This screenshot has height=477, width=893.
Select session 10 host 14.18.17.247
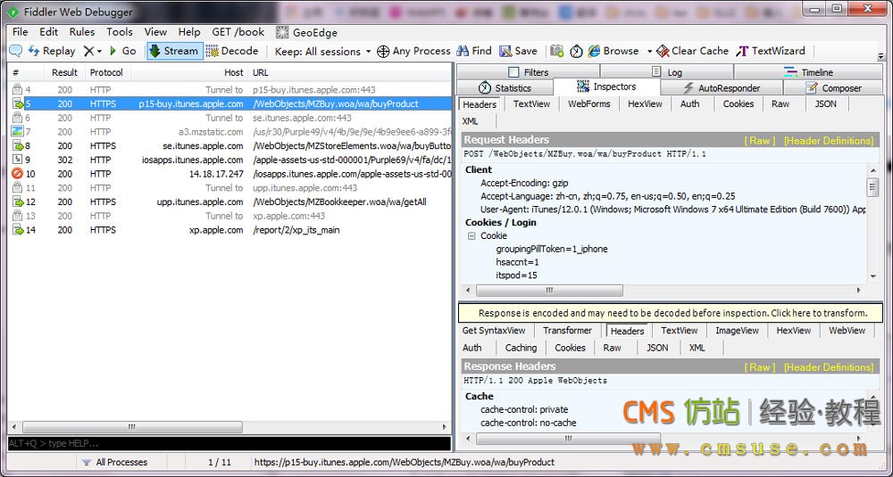[x=230, y=173]
